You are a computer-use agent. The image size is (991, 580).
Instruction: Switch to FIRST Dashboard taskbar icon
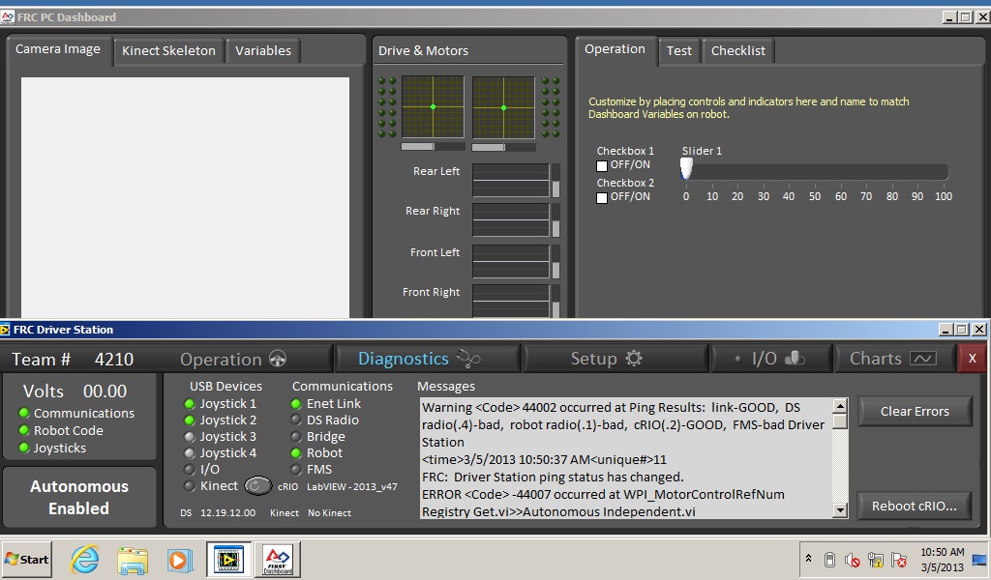tap(278, 559)
